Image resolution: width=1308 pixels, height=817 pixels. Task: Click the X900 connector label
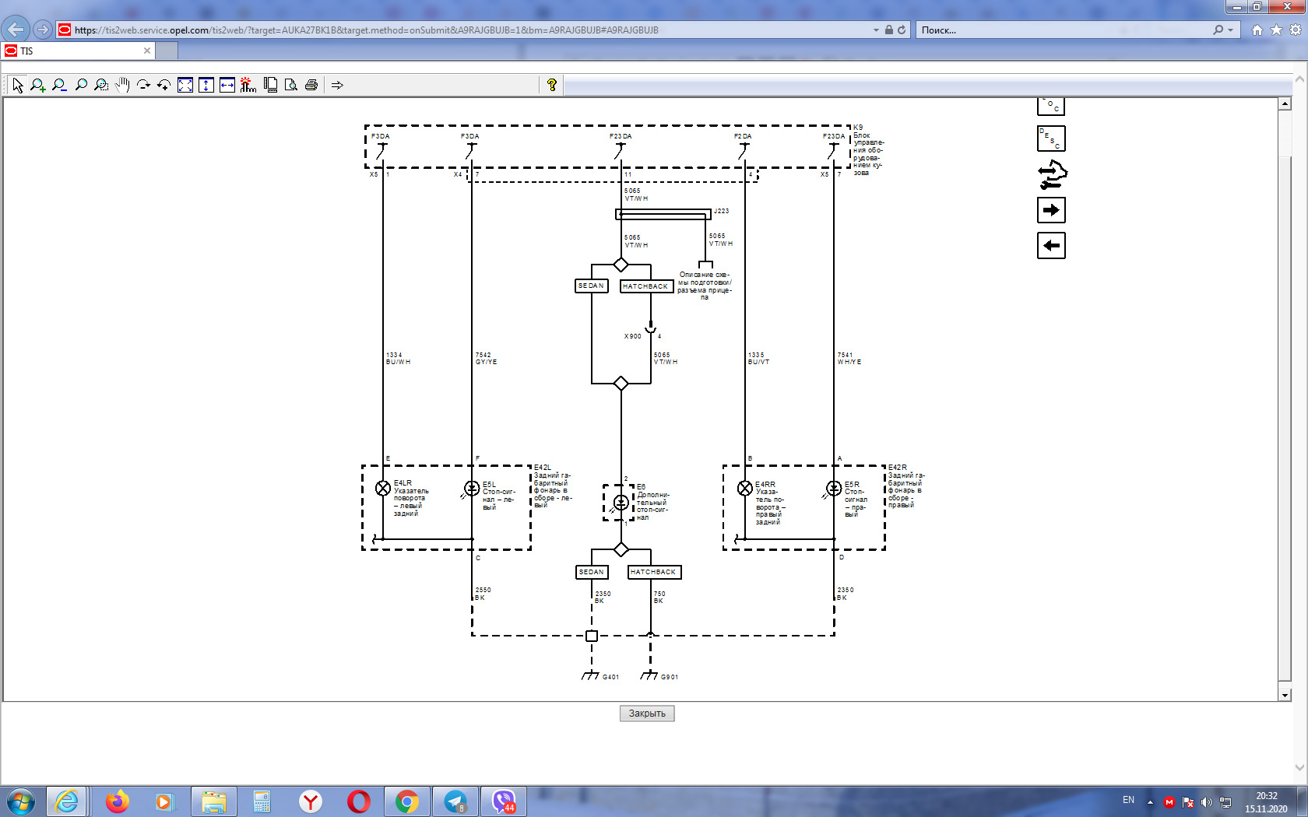click(x=633, y=336)
